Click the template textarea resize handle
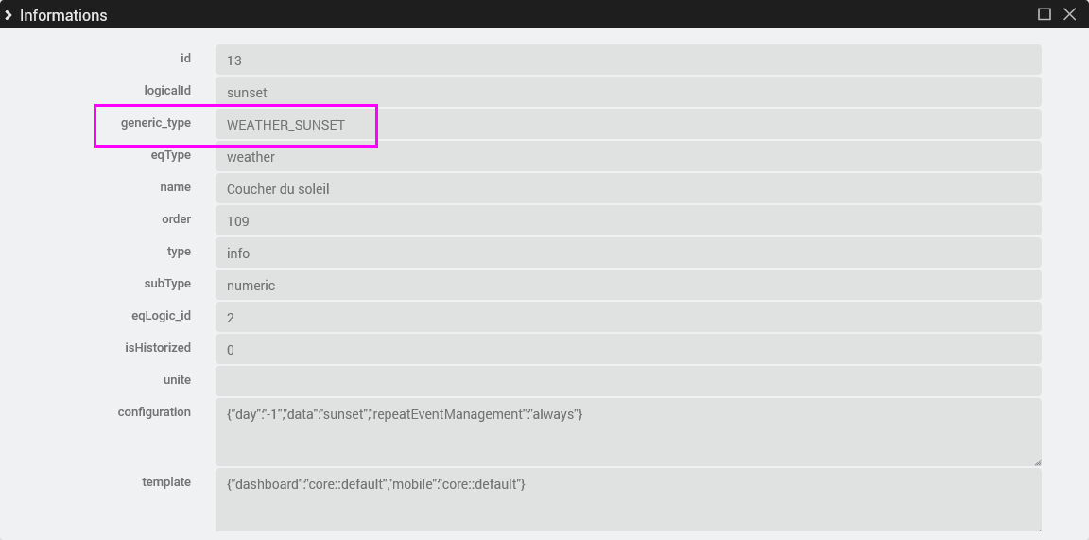The image size is (1089, 540). coord(1037,528)
